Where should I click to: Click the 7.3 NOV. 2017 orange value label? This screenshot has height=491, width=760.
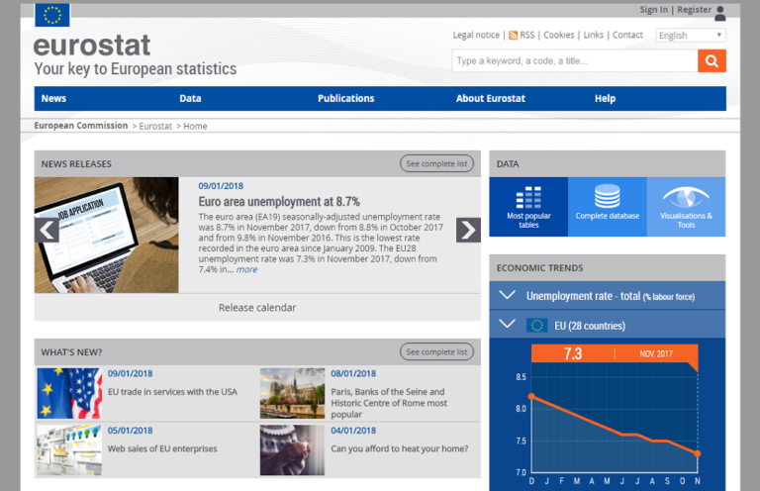click(x=615, y=353)
